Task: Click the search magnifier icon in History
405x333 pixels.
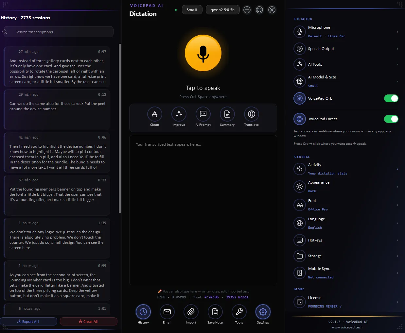Action: tap(5, 32)
